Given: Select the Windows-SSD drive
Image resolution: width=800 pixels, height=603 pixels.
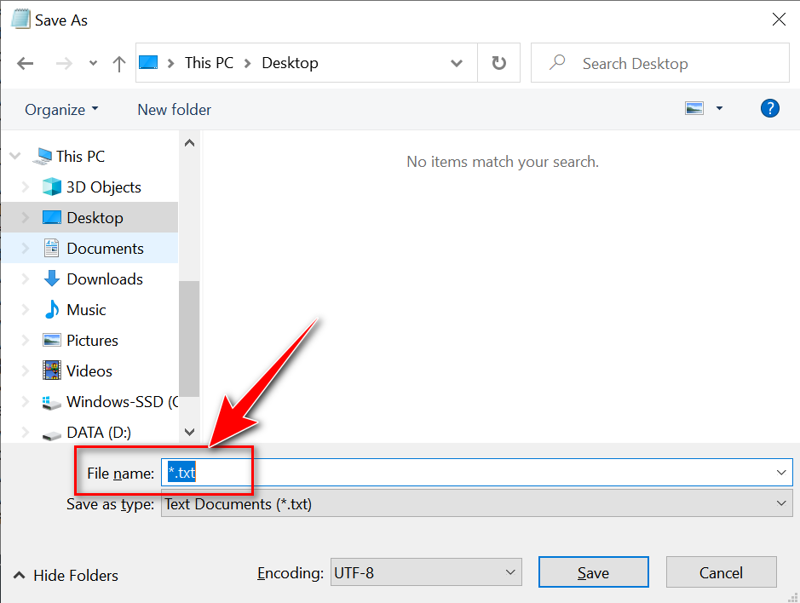Looking at the screenshot, I should [x=111, y=402].
